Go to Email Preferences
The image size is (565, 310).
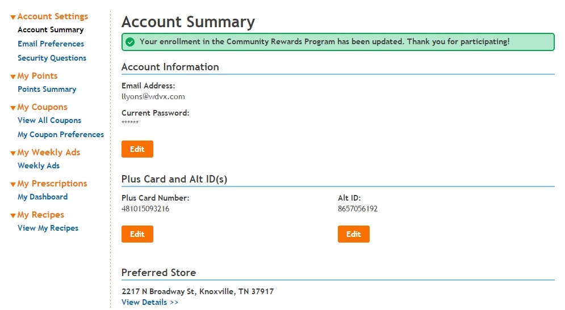[x=51, y=44]
